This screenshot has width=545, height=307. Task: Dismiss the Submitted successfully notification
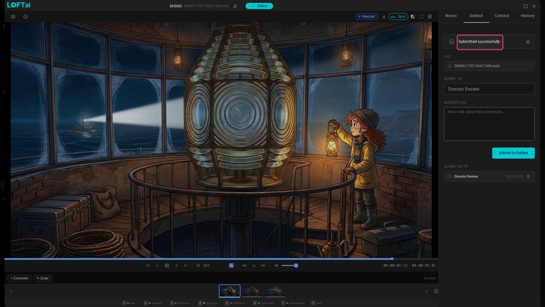(528, 42)
